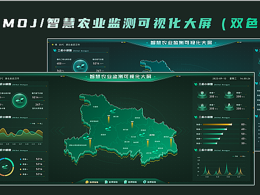
Task: Toggle the green series legend in the area chart
Action: coord(32,123)
